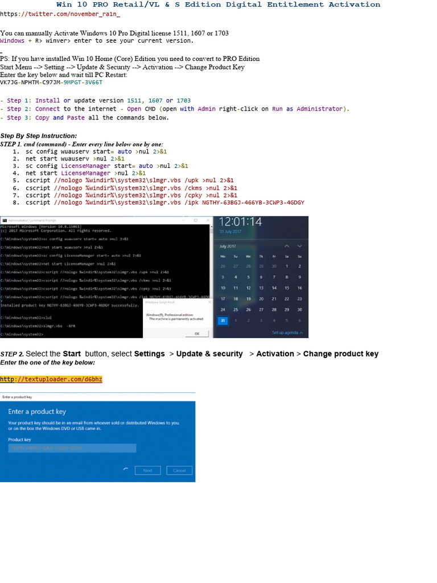Click 'The machine is permanently activated' message
Image resolution: width=437 pixels, height=583 pixels.
click(x=176, y=319)
